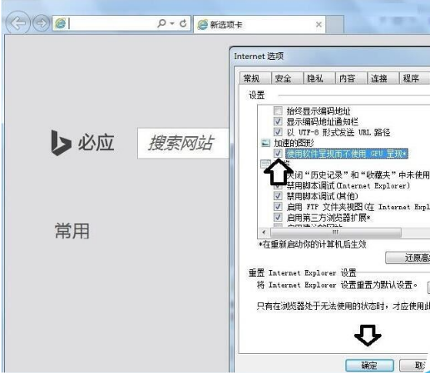Viewport: 430px width, 373px height.
Task: Click the browser Back arrow button
Action: (17, 23)
